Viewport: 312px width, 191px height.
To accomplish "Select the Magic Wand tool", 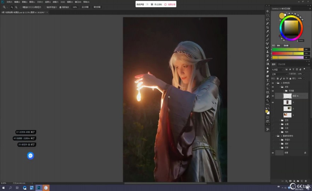I will [267, 23].
